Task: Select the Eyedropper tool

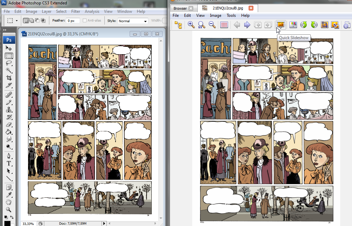Action: [x=9, y=195]
